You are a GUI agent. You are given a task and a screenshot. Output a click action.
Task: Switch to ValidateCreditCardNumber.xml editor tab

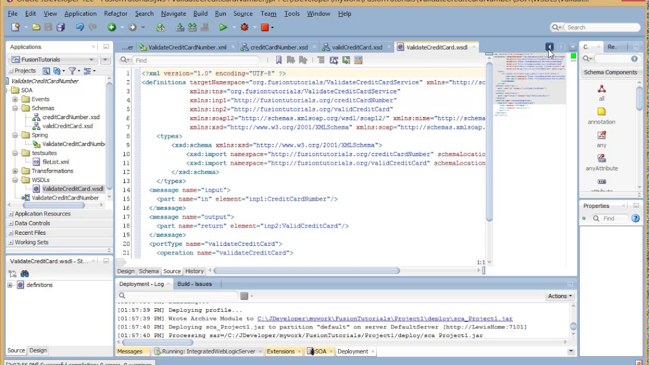click(187, 47)
